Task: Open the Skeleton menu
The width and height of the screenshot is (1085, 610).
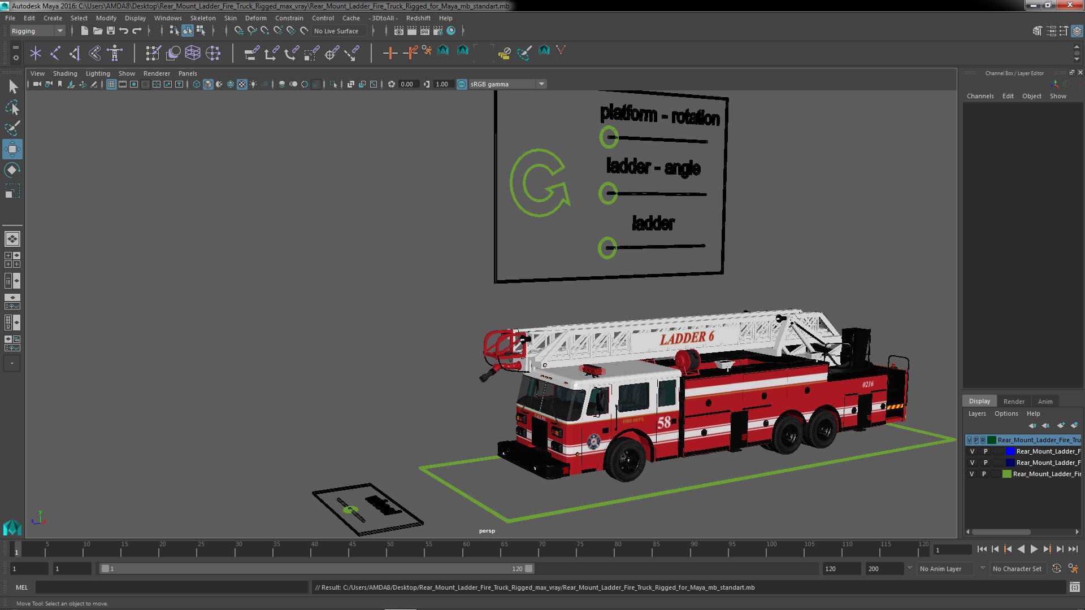Action: click(203, 18)
